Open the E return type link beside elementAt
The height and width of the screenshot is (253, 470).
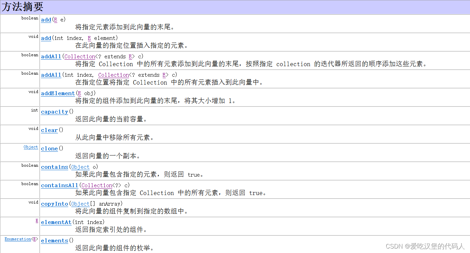37,221
